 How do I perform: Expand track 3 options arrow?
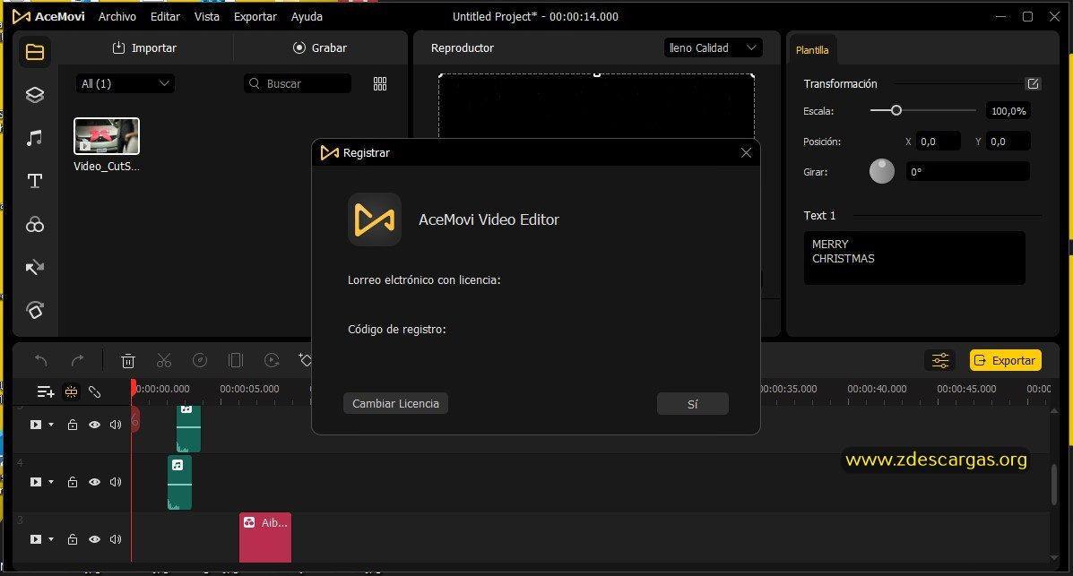coord(50,540)
